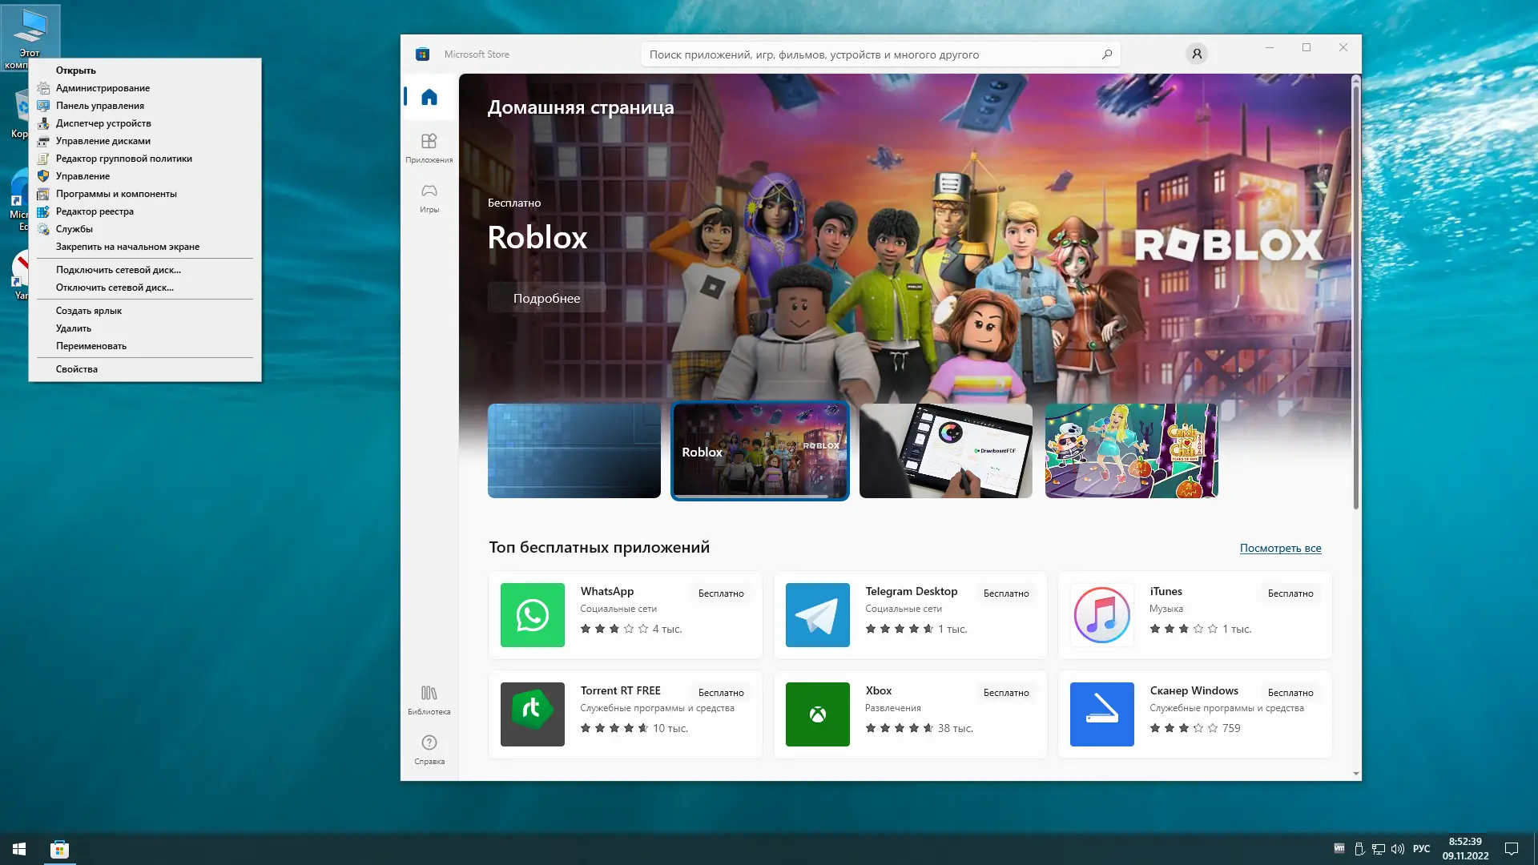Screen dimensions: 1538x865
Task: Select the Drawboard PDF carousel thumbnail
Action: (x=945, y=451)
